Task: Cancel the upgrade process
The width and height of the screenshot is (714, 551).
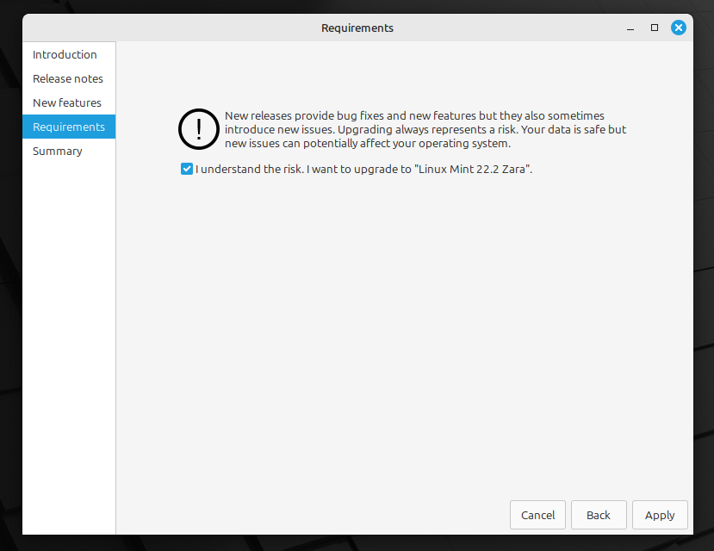Action: tap(537, 514)
